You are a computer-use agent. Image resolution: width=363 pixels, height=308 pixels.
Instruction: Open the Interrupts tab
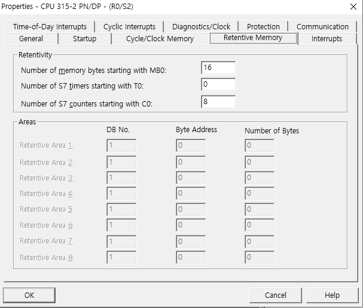tap(327, 38)
